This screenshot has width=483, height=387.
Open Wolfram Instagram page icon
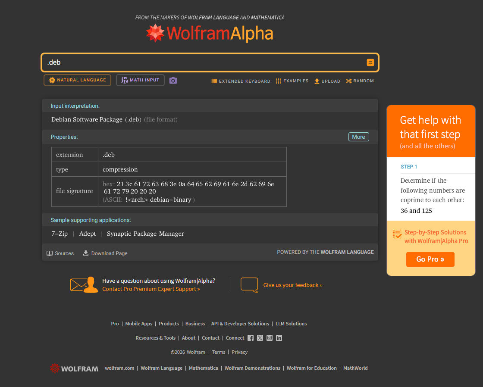[x=270, y=338]
